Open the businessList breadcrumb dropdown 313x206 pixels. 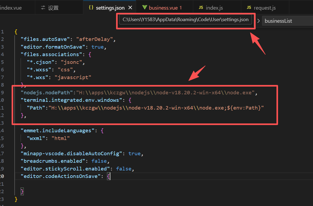pos(279,20)
